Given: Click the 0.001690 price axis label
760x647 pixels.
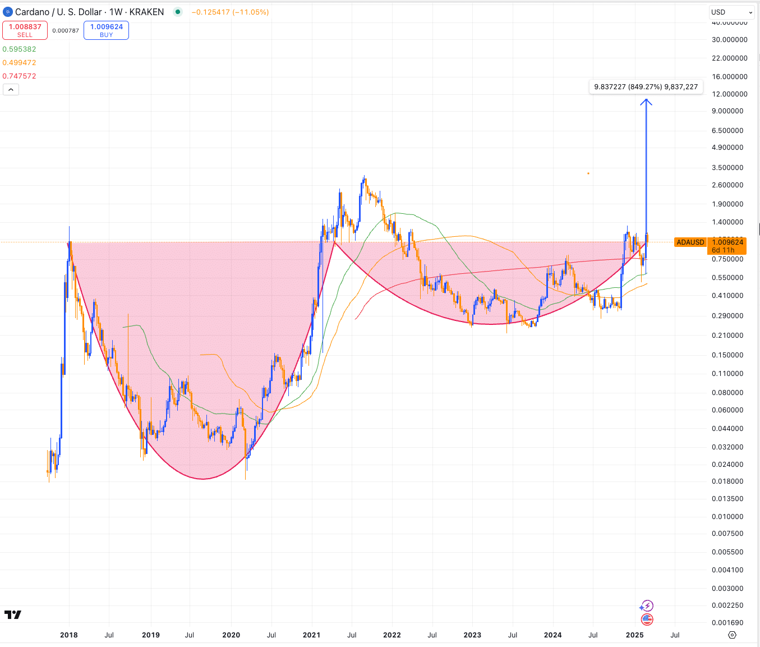Looking at the screenshot, I should coord(727,623).
